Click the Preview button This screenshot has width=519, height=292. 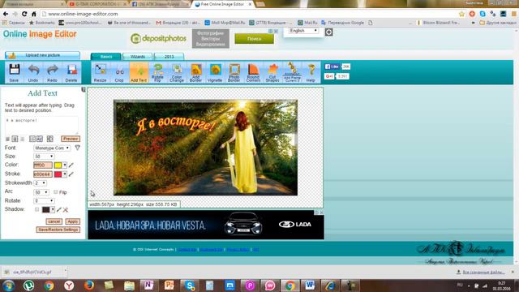point(71,139)
